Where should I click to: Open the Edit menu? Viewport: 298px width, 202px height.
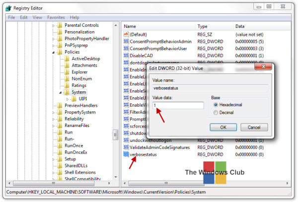(x=24, y=17)
